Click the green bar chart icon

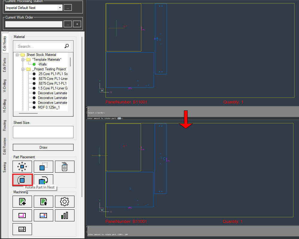click(65, 215)
